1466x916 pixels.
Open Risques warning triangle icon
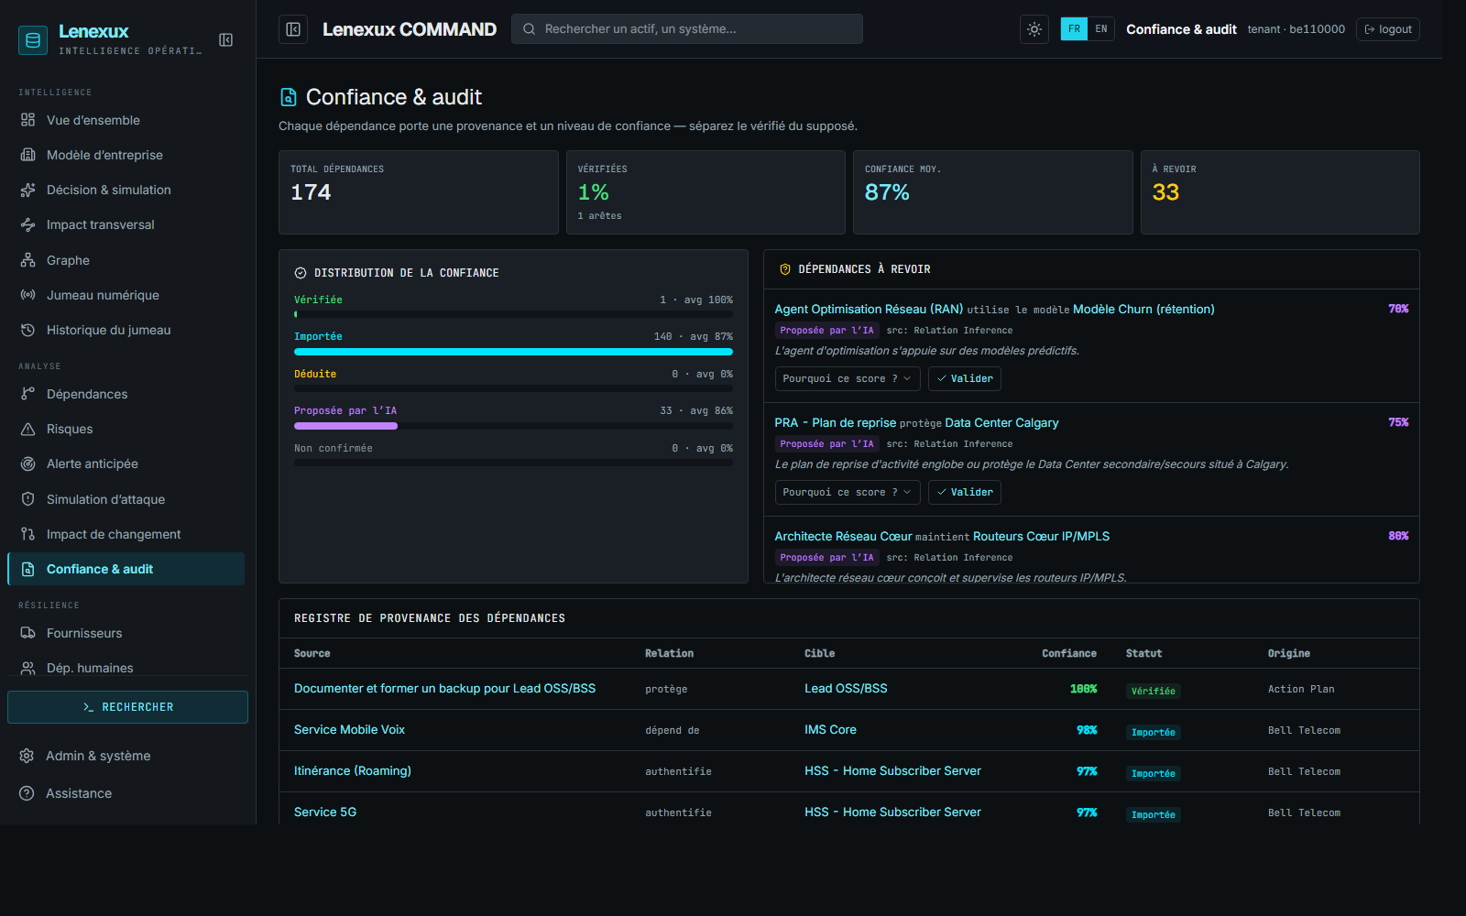[27, 429]
